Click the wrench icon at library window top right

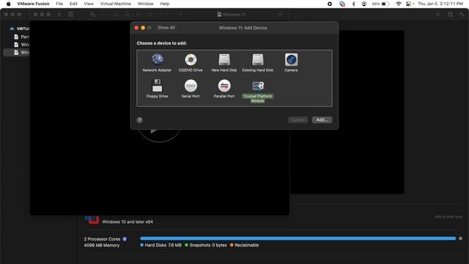[x=462, y=15]
